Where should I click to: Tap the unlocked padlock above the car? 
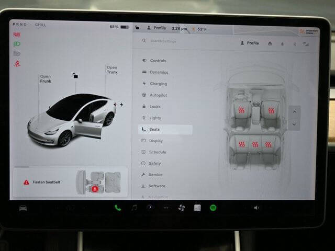click(75, 75)
